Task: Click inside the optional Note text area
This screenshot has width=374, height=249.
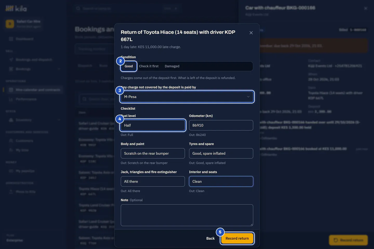Action: click(187, 215)
